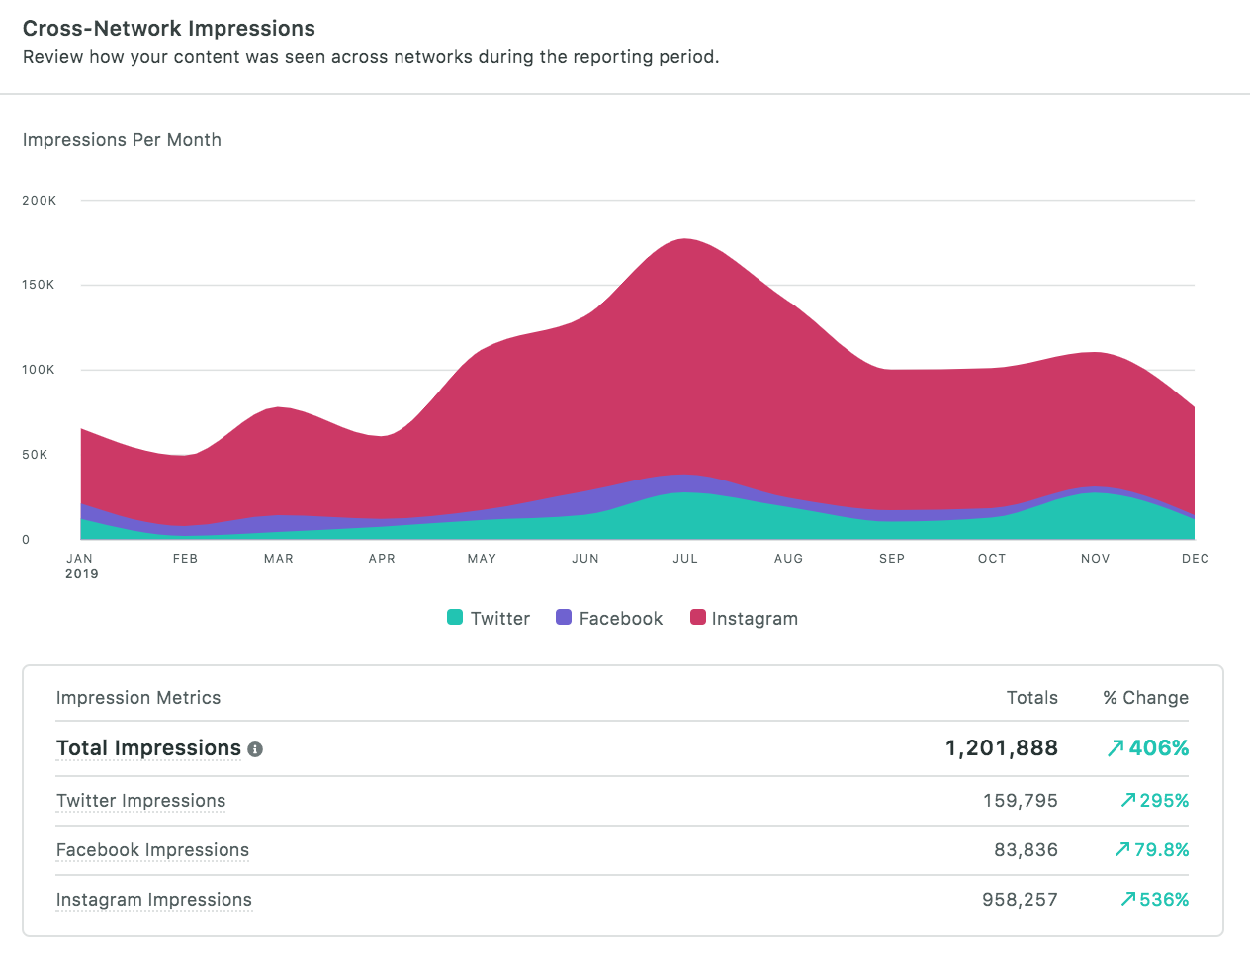The image size is (1250, 959).
Task: Click the 200K y-axis label
Action: click(40, 201)
